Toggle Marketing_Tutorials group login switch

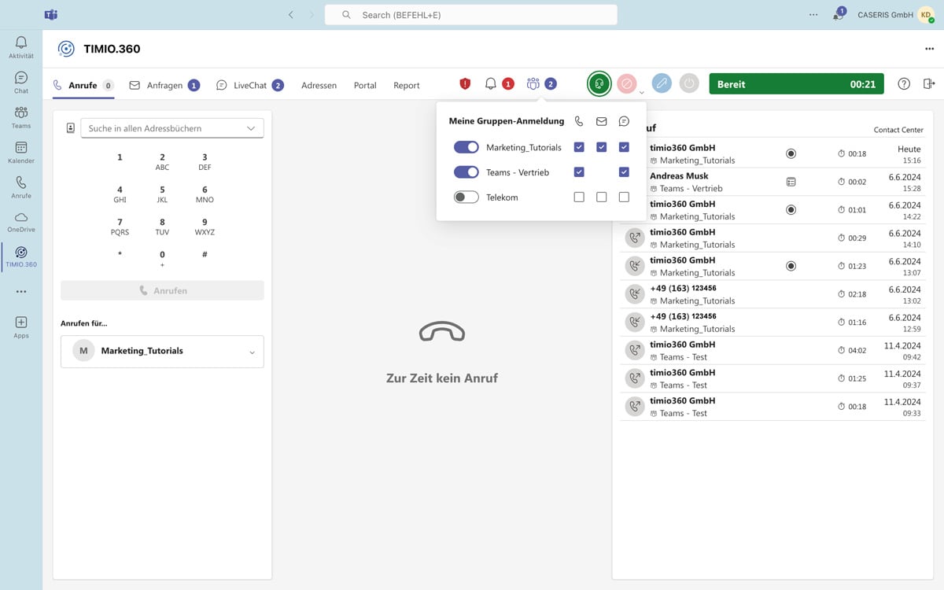point(466,147)
